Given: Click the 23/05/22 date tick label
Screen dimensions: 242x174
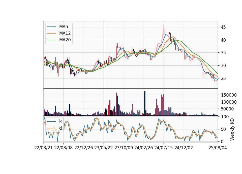Looking at the screenshot, I should coord(104,148).
